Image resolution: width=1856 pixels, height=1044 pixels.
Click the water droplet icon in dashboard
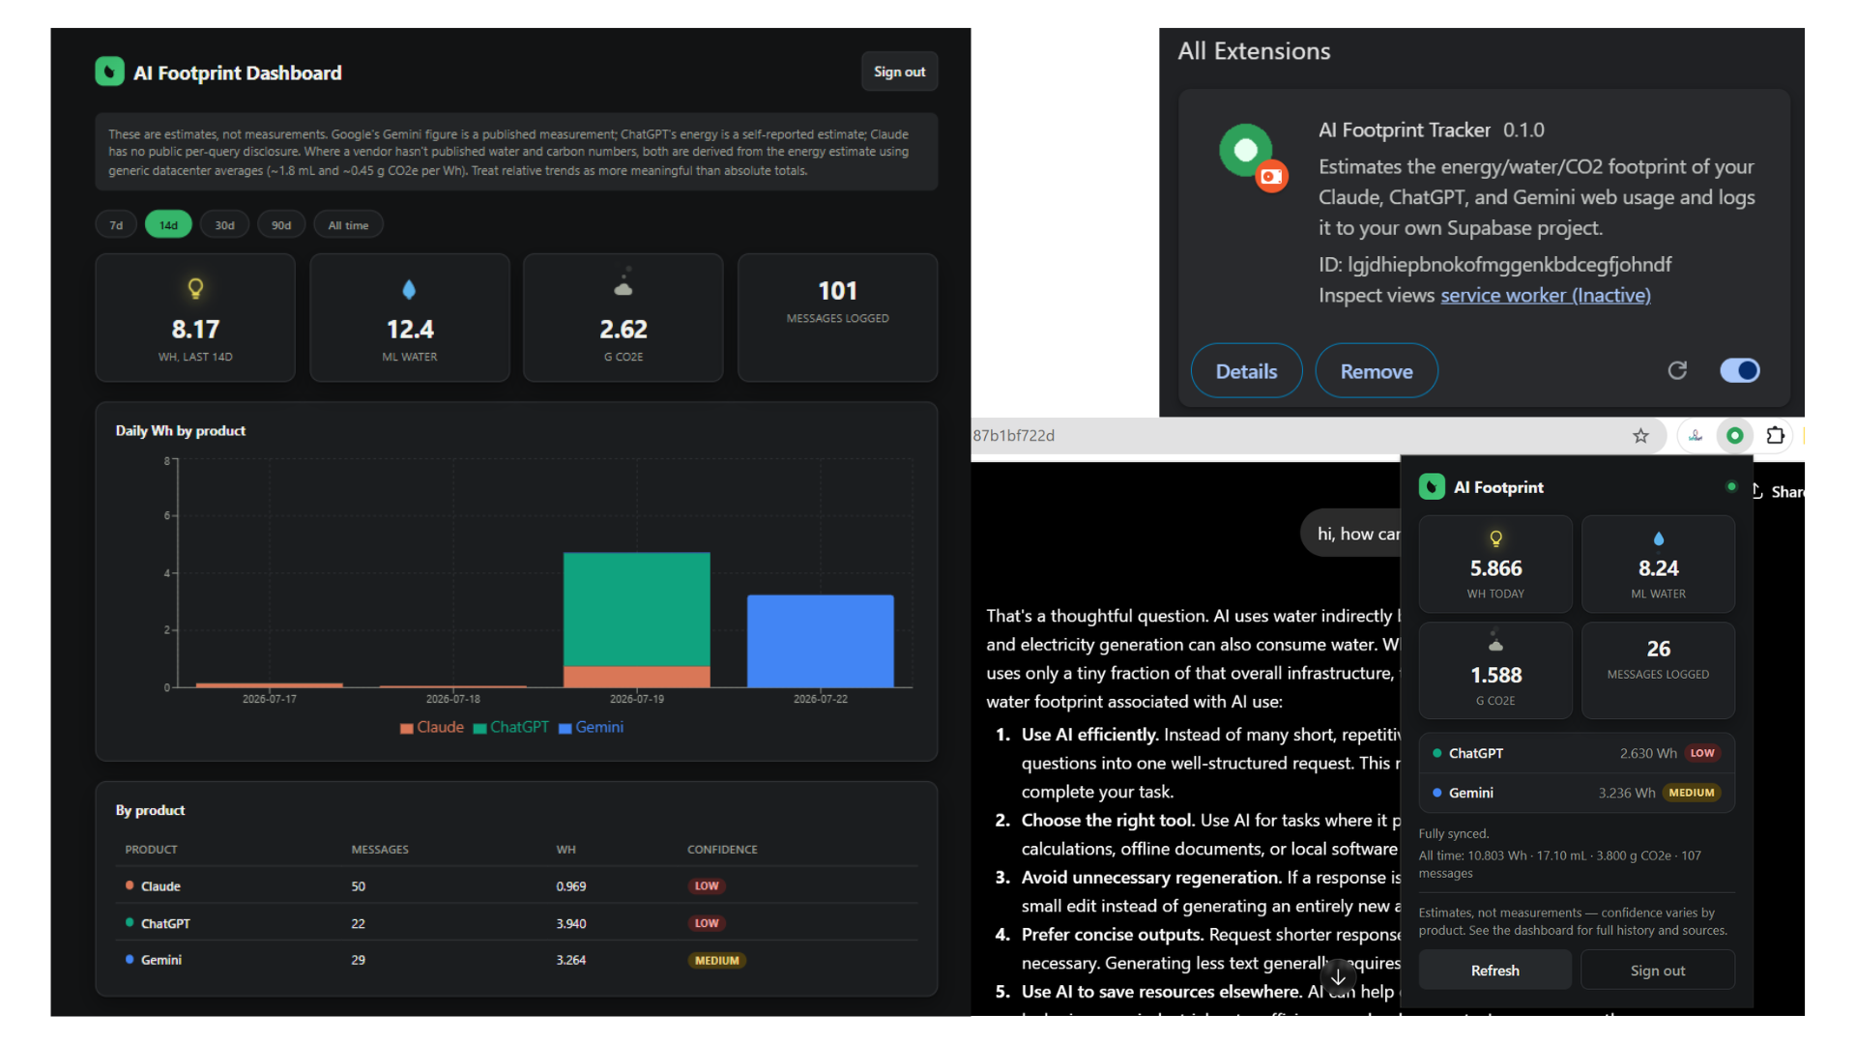tap(409, 289)
